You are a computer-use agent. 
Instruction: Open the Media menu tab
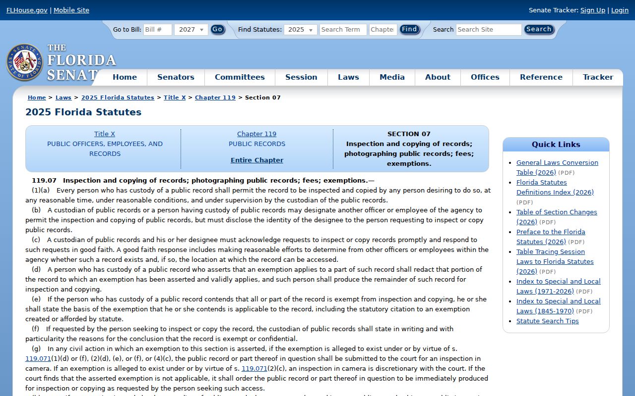[x=392, y=77]
